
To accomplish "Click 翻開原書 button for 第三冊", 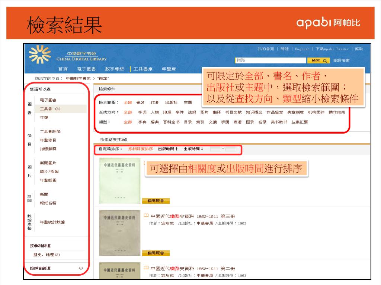I will click(x=156, y=253).
